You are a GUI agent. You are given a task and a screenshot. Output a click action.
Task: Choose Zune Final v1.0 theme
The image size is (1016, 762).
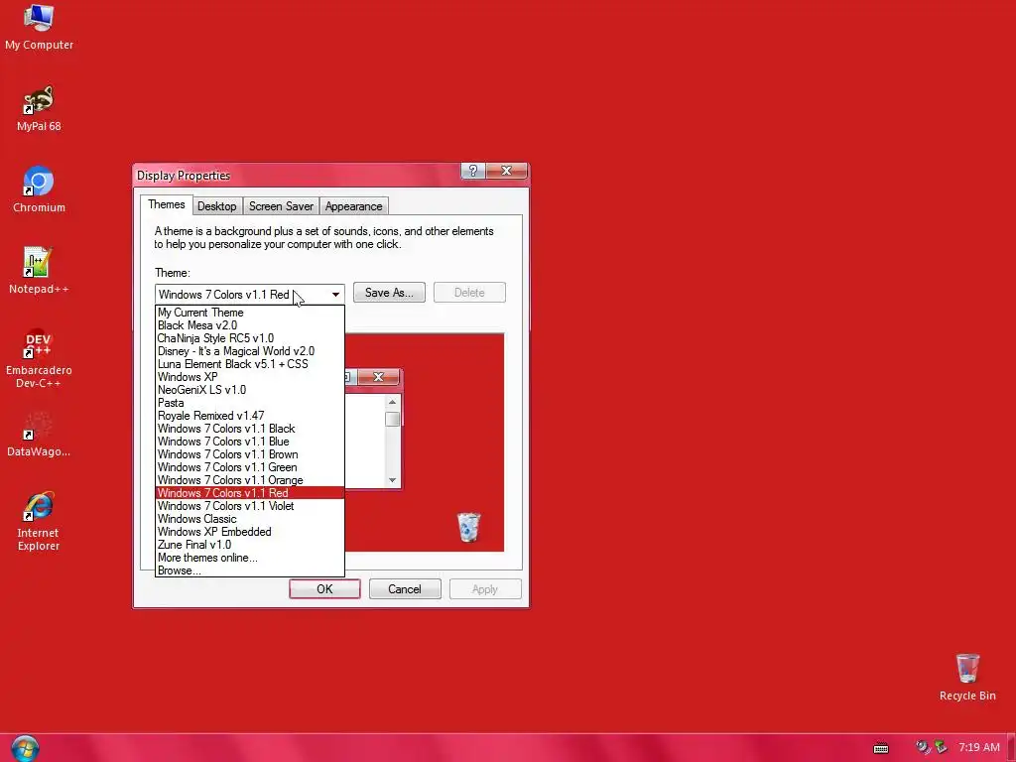(x=250, y=545)
